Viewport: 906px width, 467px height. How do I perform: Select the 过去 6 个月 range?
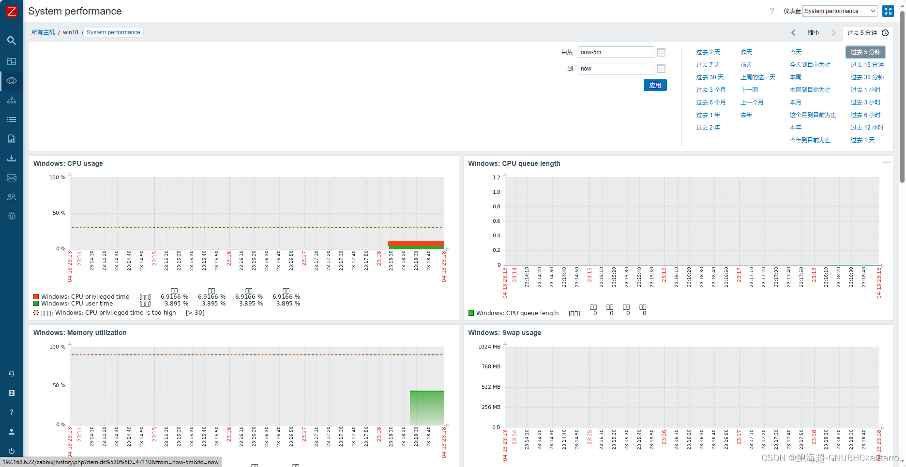(711, 102)
